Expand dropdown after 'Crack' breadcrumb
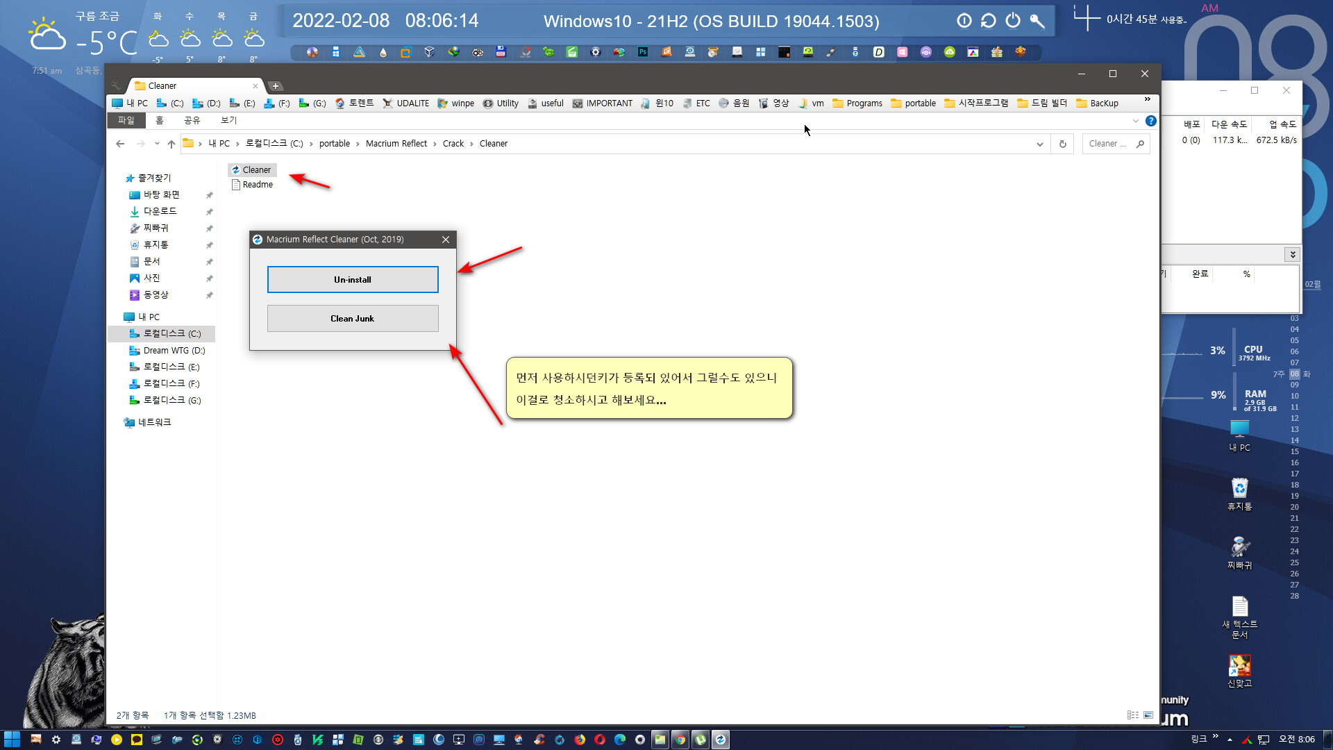This screenshot has height=750, width=1333. 471,144
